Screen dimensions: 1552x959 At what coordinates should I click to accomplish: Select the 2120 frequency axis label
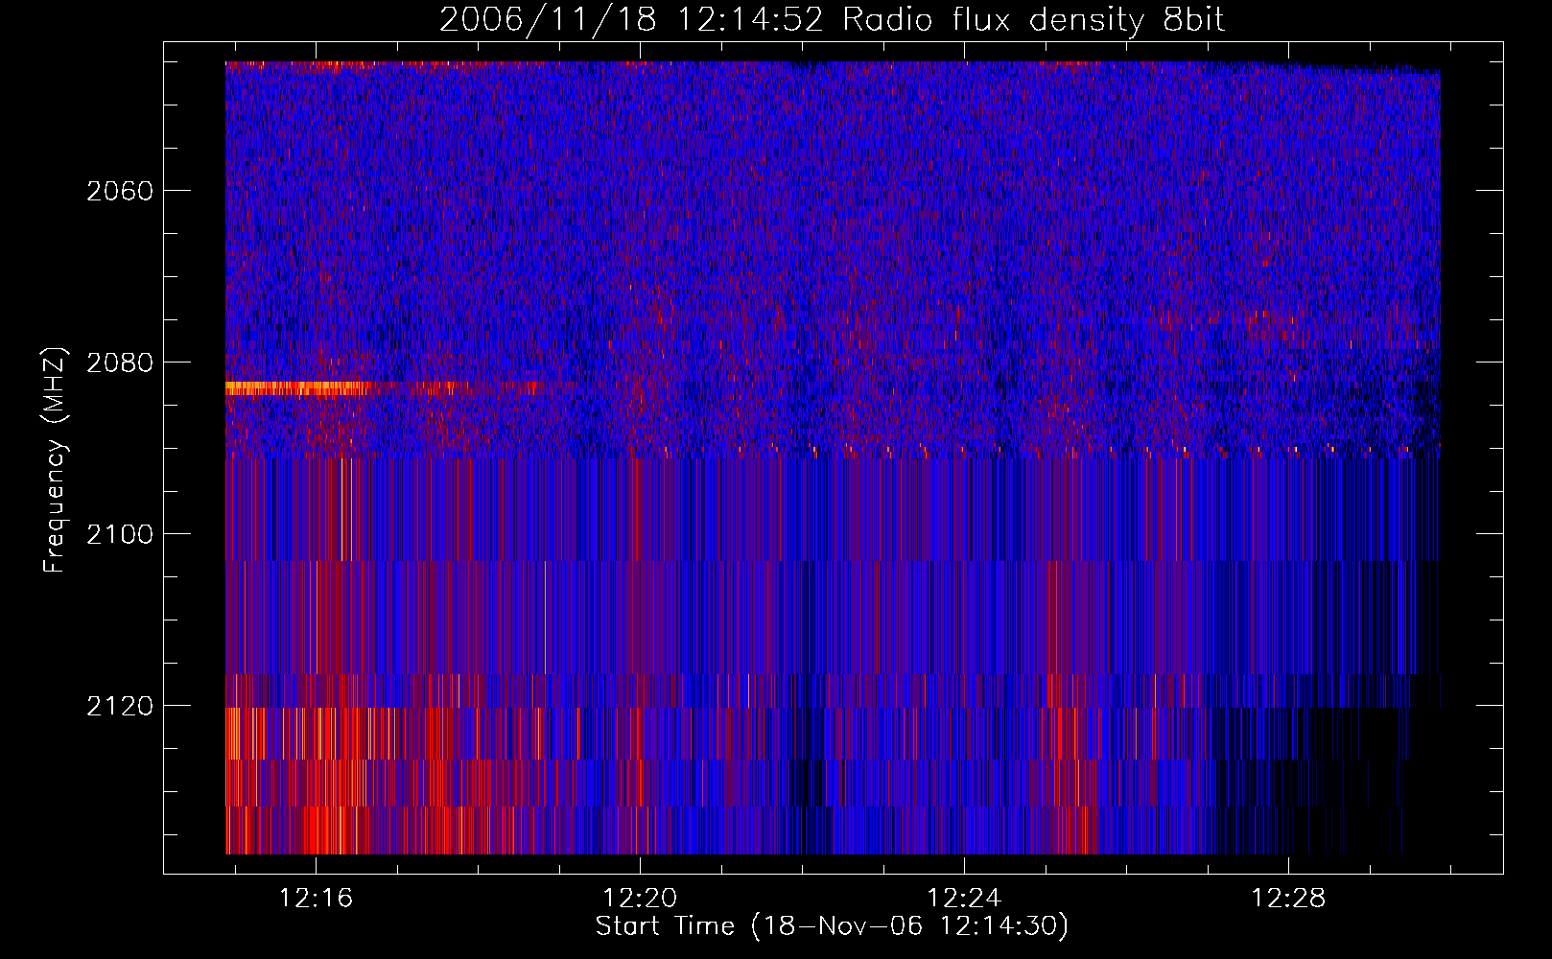(x=120, y=706)
